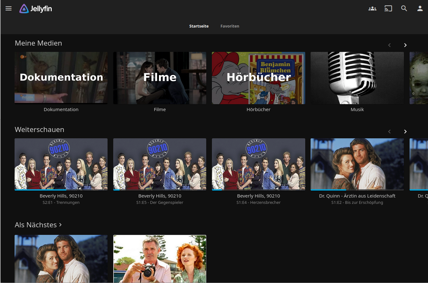This screenshot has height=283, width=428.
Task: Click the Cast to device icon
Action: point(388,9)
